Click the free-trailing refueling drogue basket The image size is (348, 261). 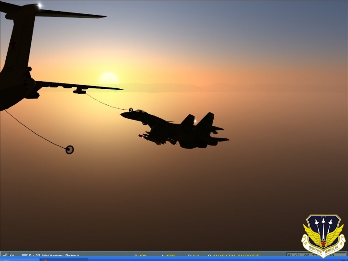click(x=70, y=150)
